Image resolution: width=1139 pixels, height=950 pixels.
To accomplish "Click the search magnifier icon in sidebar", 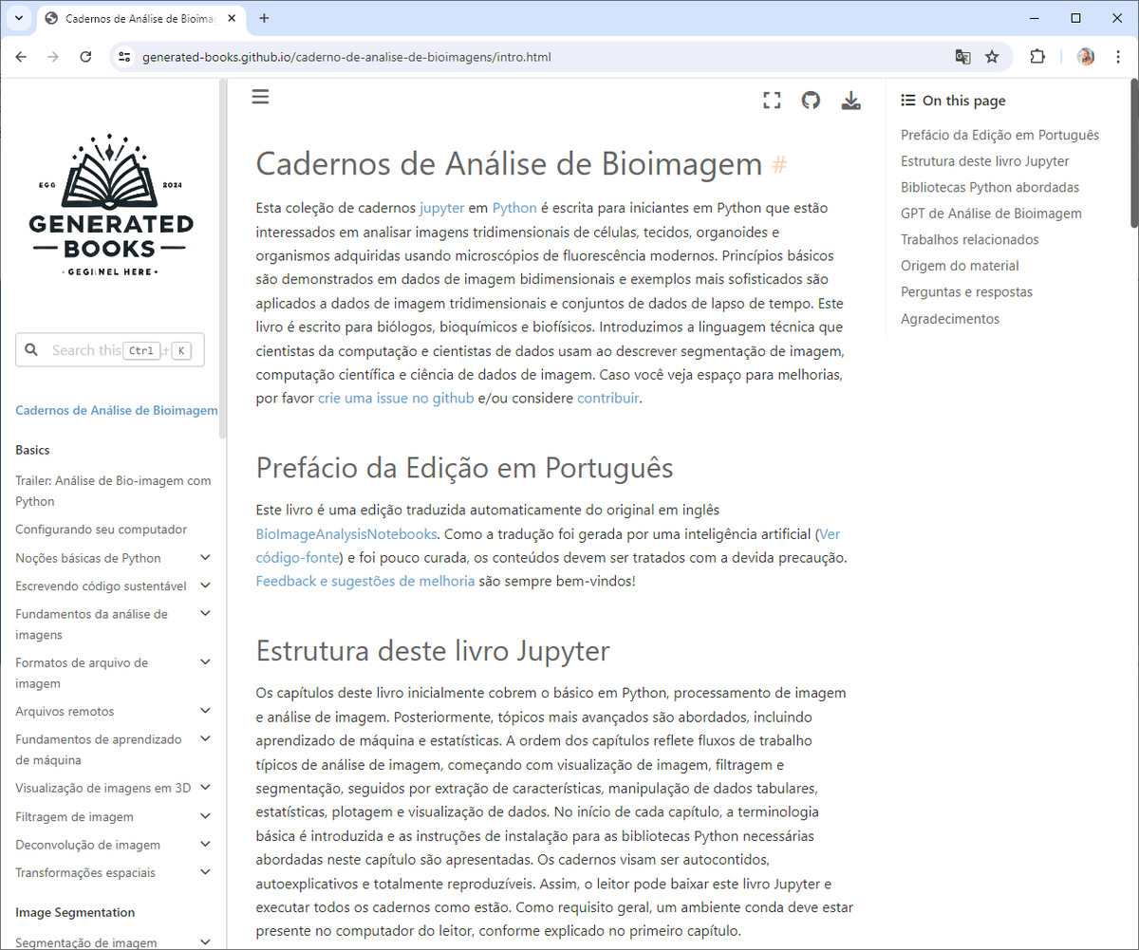I will (x=31, y=350).
